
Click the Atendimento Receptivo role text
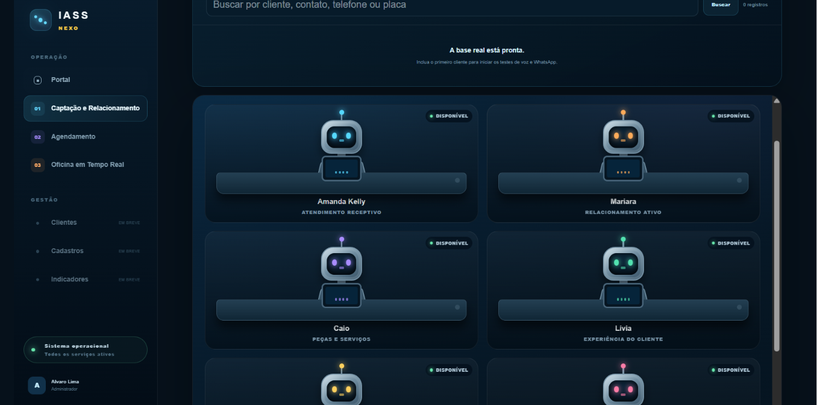[x=342, y=213]
